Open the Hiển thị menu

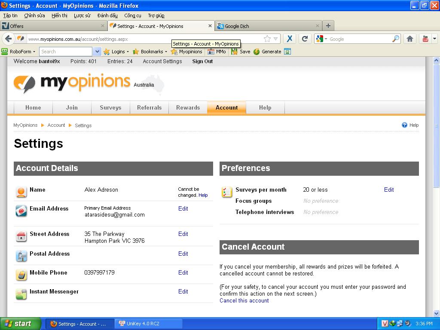[x=59, y=15]
